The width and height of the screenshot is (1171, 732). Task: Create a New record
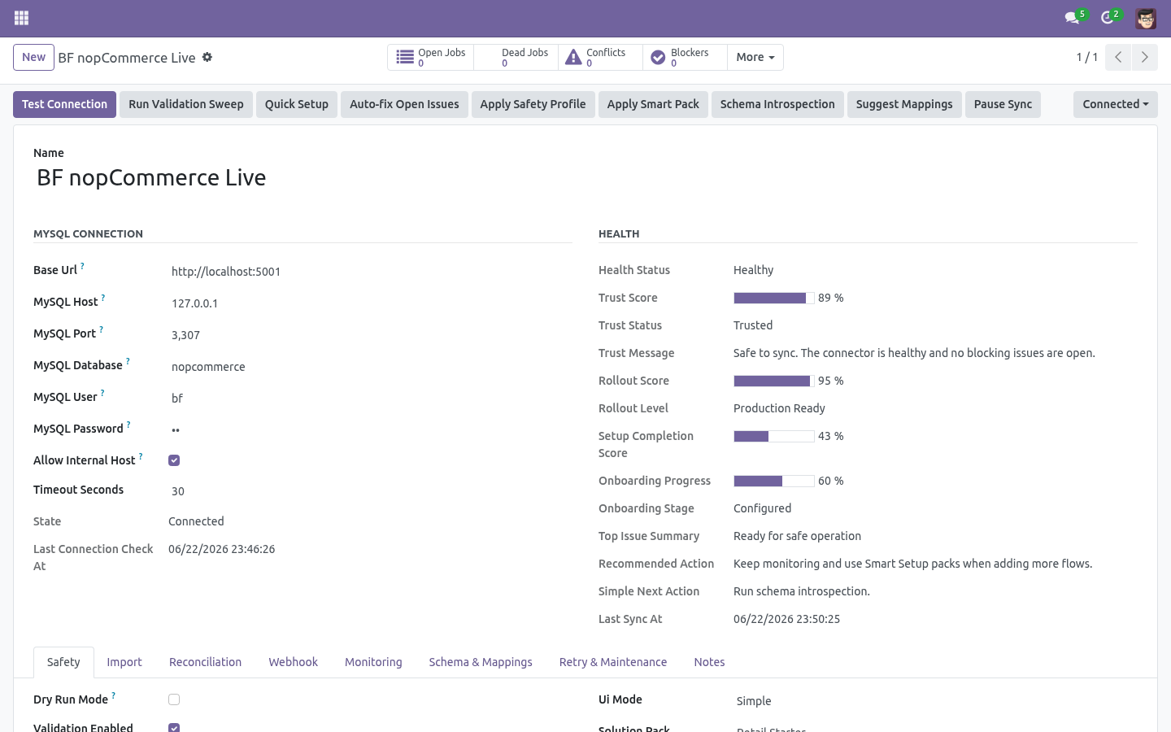coord(33,57)
